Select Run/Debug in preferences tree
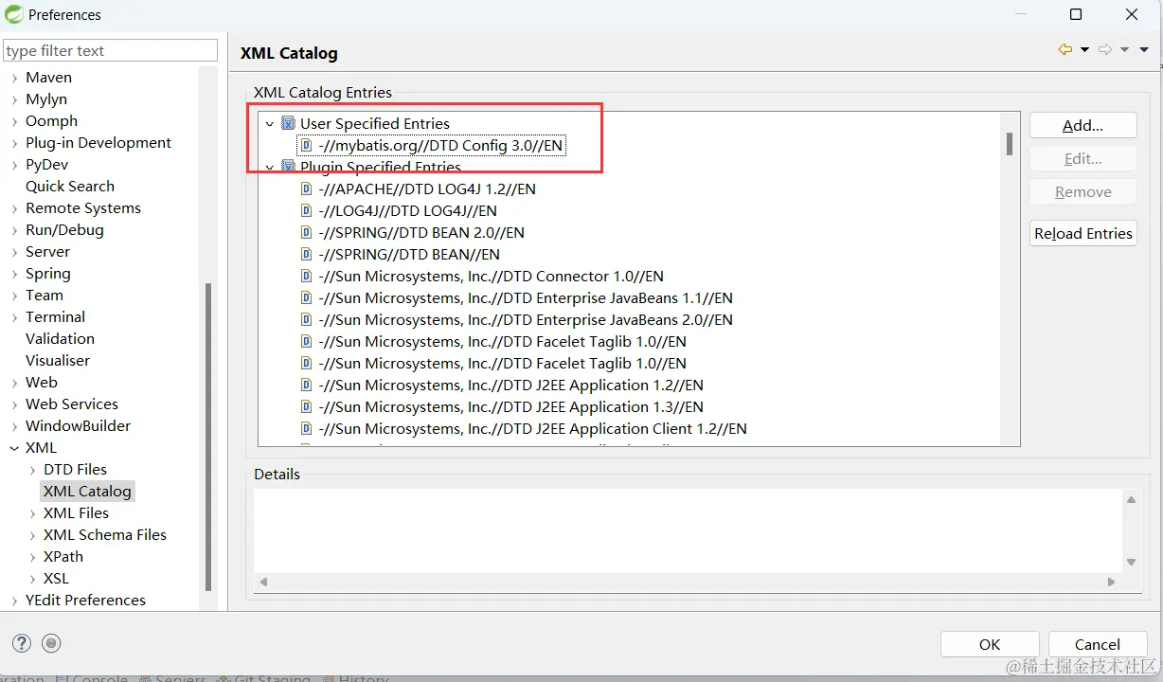Screen dimensions: 1163x682 (x=64, y=229)
